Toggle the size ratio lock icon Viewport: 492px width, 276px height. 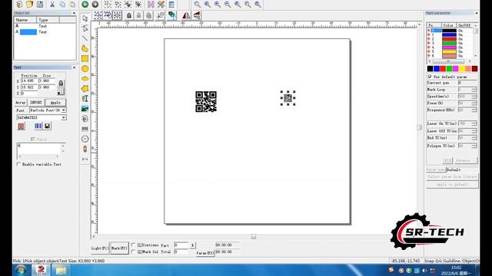[61, 83]
